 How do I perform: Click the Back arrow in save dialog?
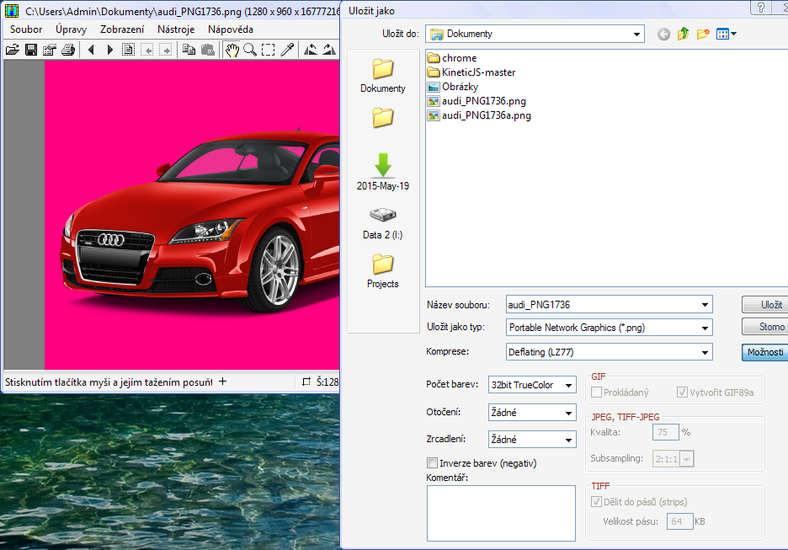point(663,35)
